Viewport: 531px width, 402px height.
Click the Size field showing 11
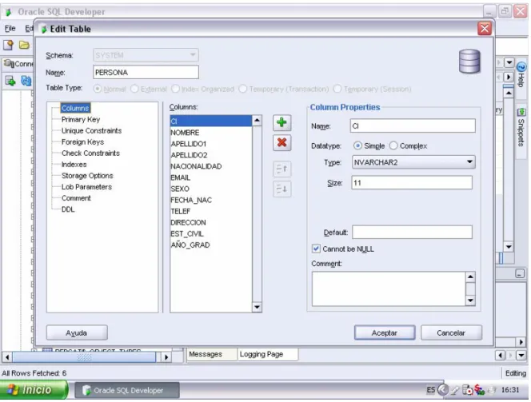[412, 183]
